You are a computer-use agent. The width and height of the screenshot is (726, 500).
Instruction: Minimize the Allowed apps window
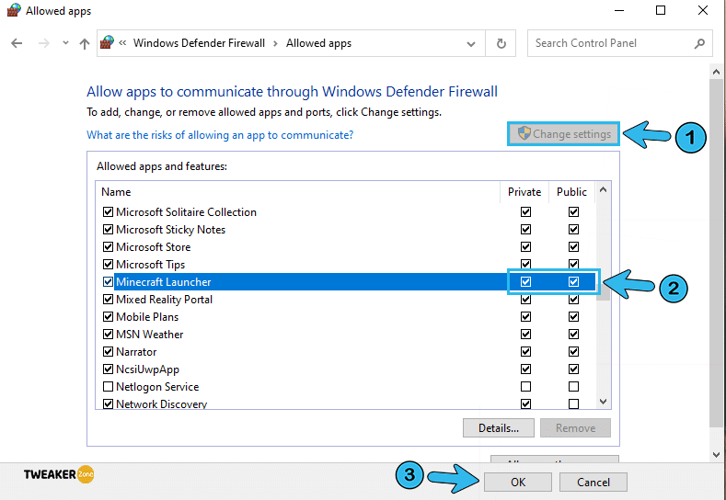click(x=618, y=10)
